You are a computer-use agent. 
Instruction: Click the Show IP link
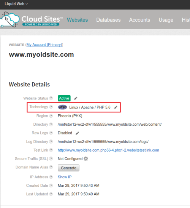[x=65, y=177]
